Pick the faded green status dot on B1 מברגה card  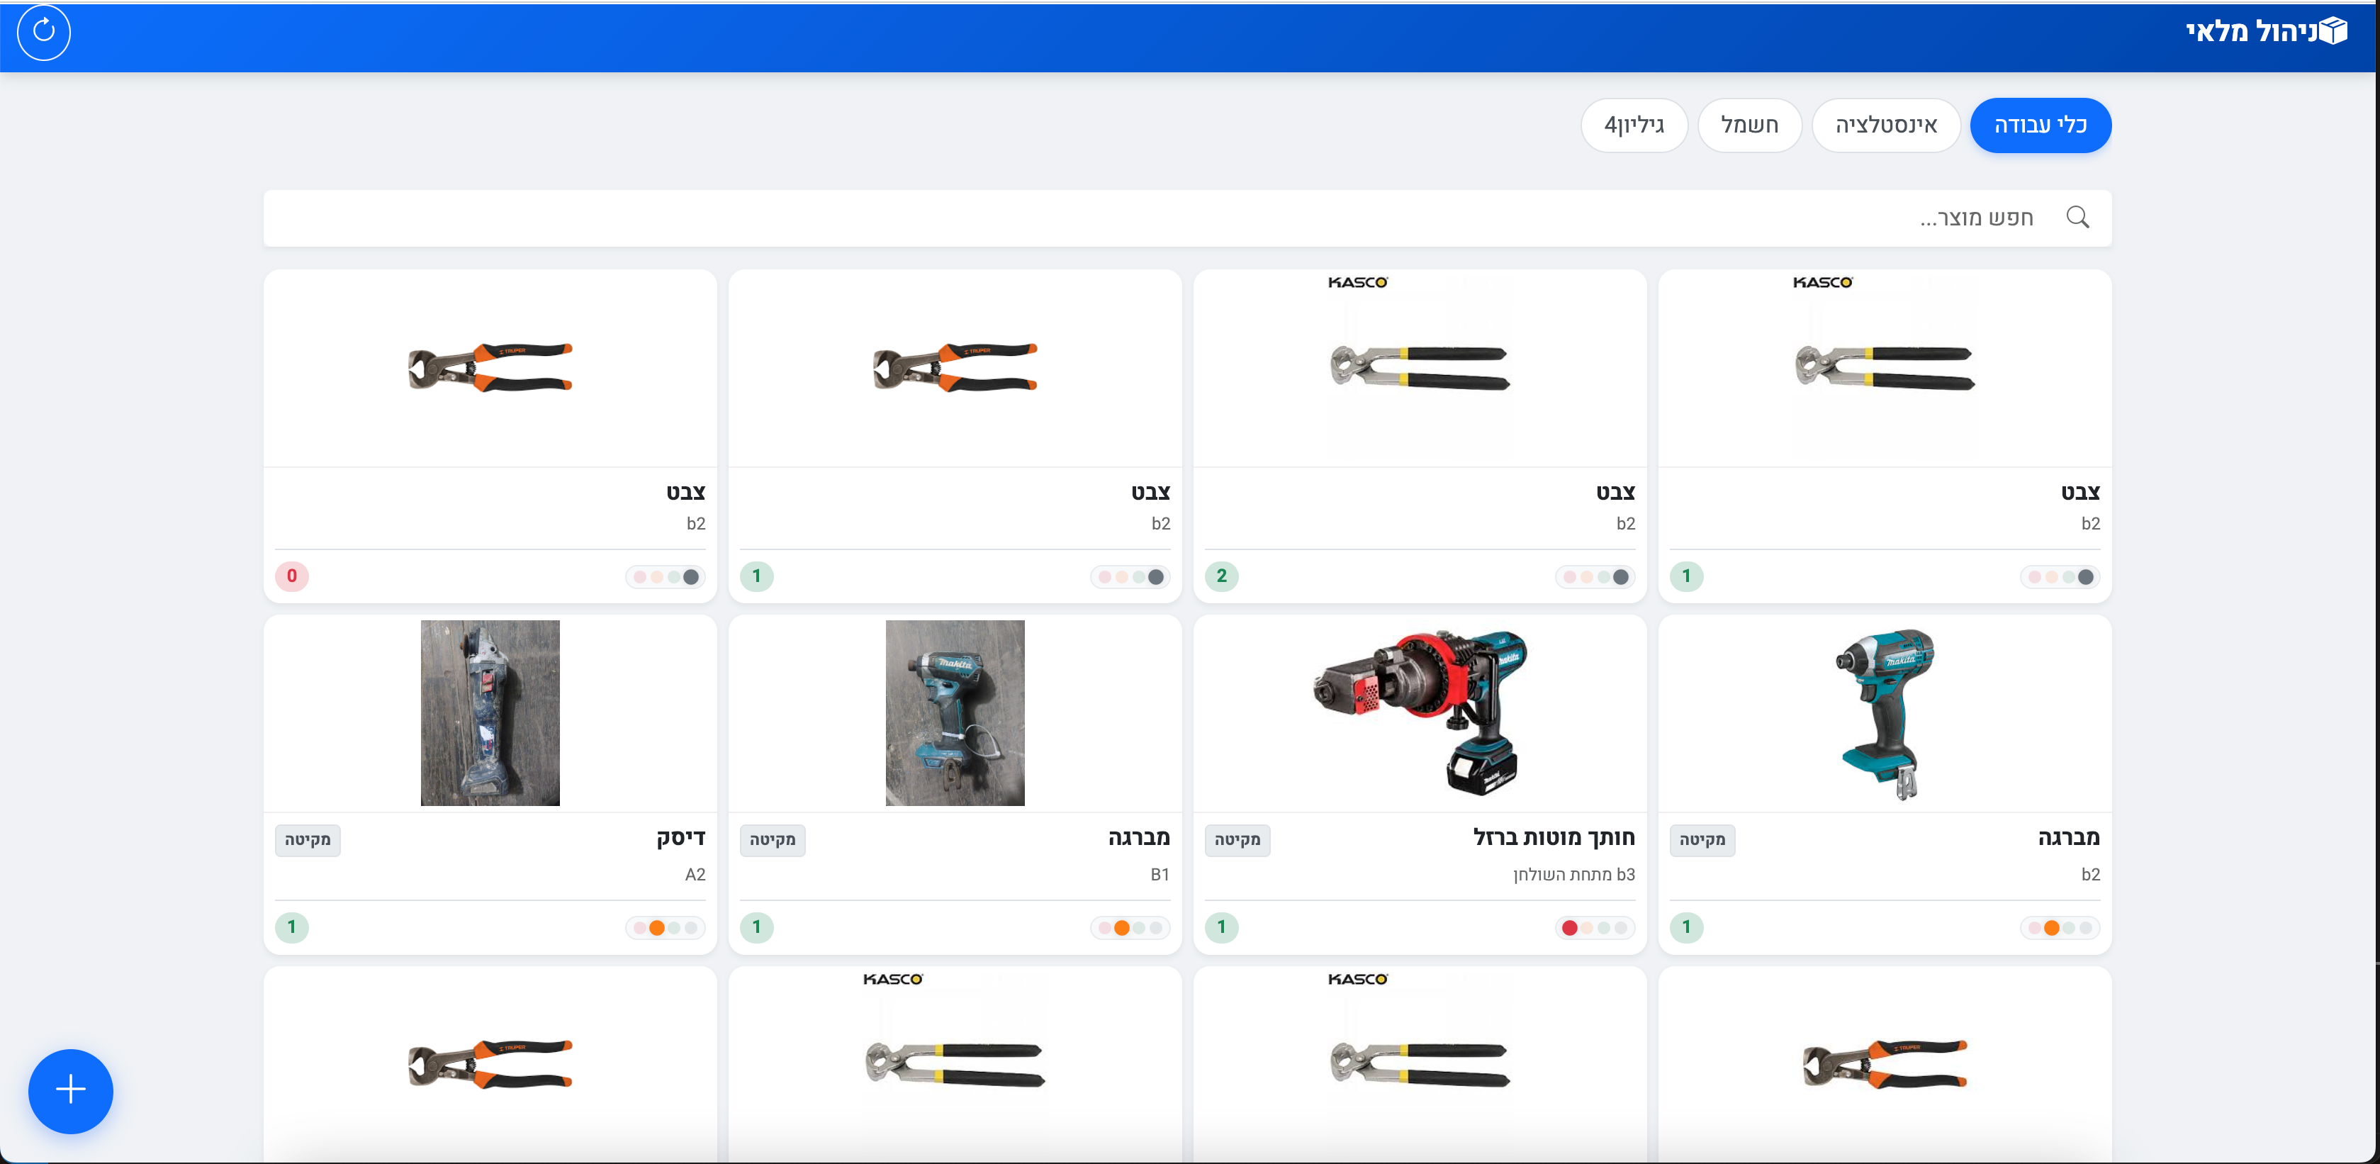coord(1139,927)
